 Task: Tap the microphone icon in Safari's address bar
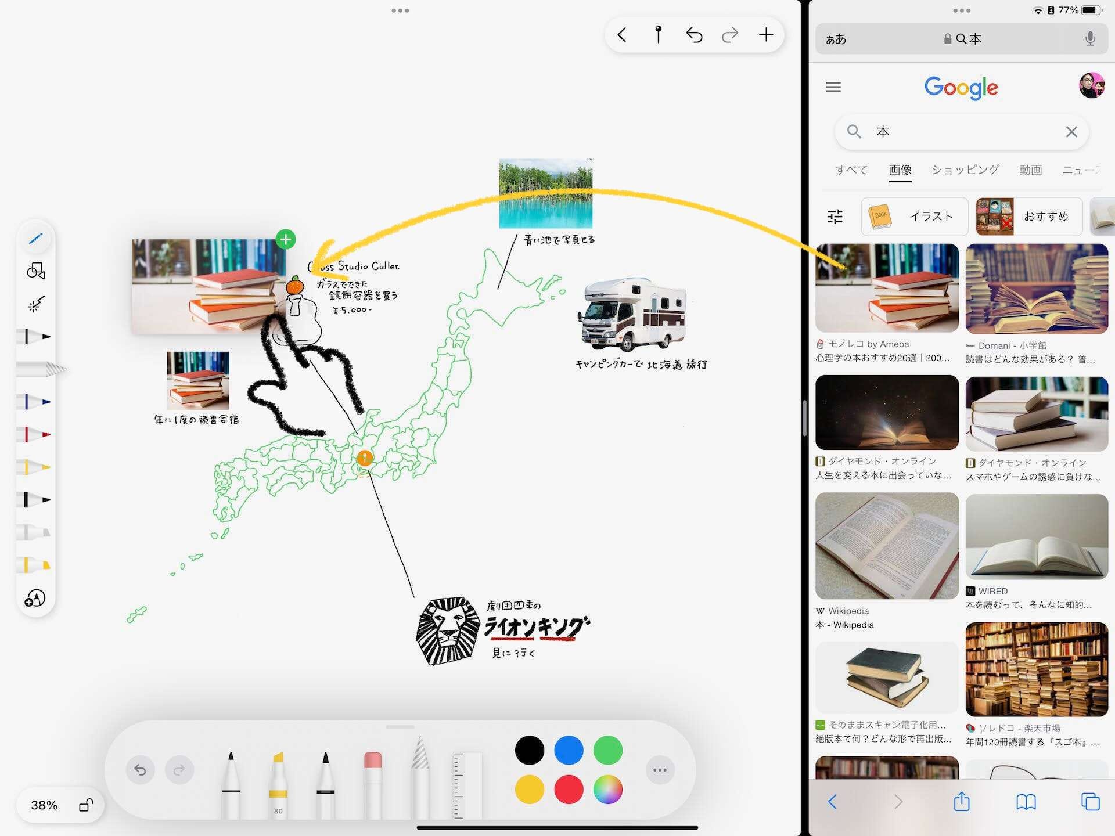tap(1089, 39)
